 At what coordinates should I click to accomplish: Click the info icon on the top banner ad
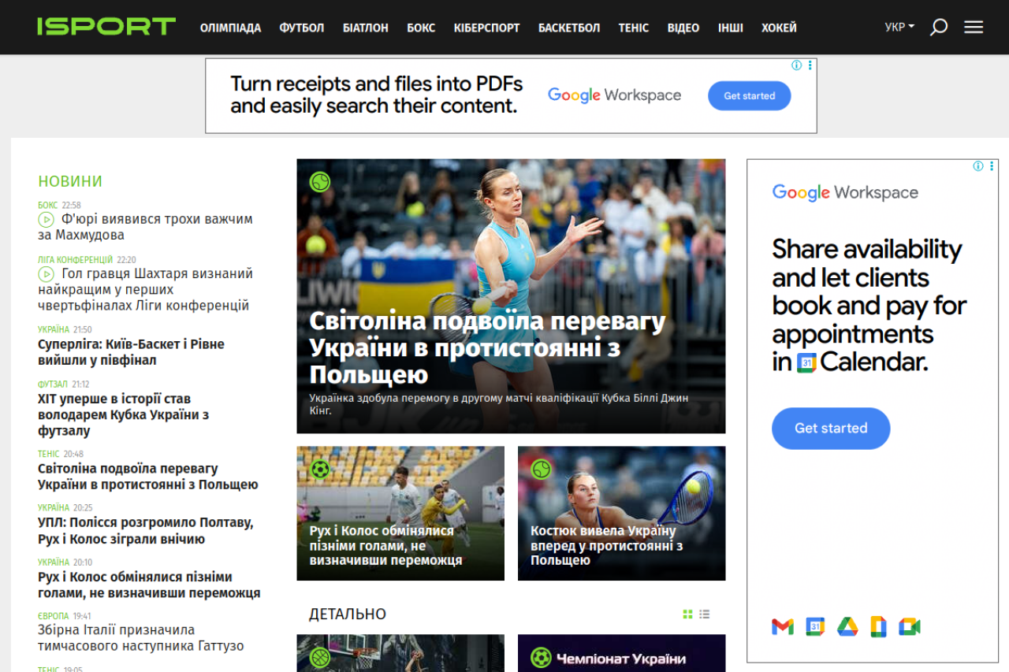pyautogui.click(x=797, y=65)
